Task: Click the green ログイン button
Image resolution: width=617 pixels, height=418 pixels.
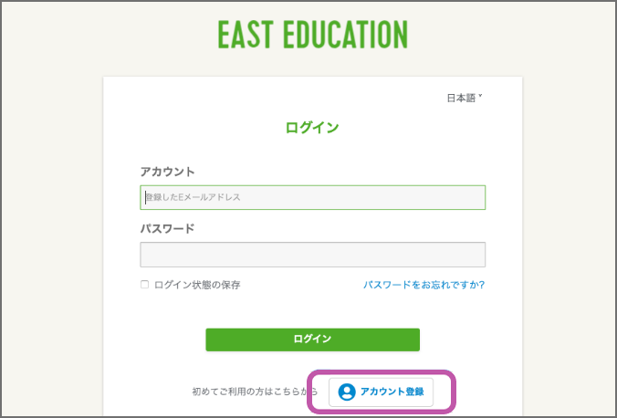Action: coord(313,340)
